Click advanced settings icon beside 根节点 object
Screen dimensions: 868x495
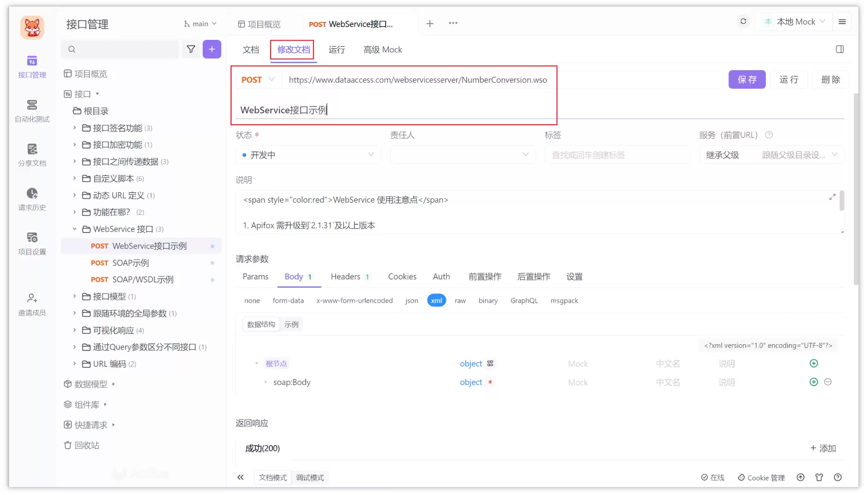[490, 363]
